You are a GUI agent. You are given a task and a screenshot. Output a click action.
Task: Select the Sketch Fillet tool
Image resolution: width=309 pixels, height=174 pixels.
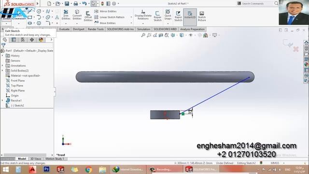pos(48,23)
